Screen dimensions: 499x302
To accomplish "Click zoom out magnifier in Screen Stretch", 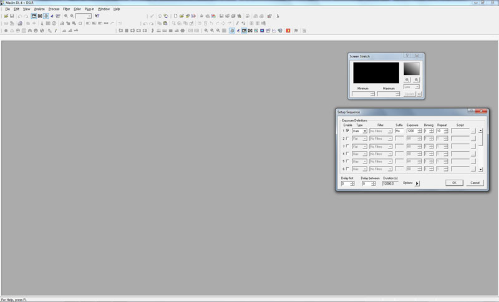I will 417,80.
